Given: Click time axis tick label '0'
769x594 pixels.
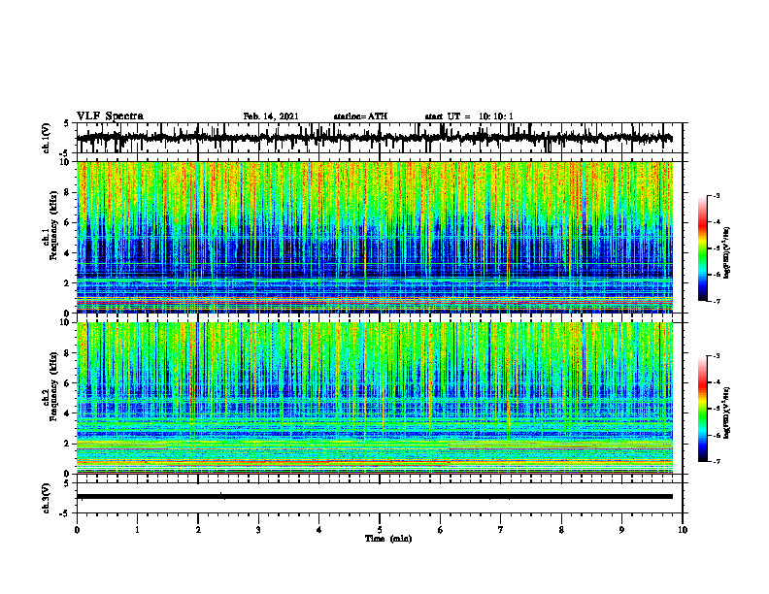Looking at the screenshot, I should (x=77, y=530).
